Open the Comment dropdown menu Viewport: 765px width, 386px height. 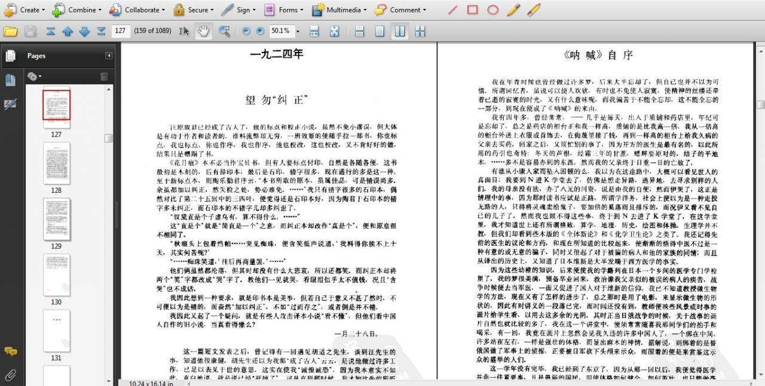(400, 10)
